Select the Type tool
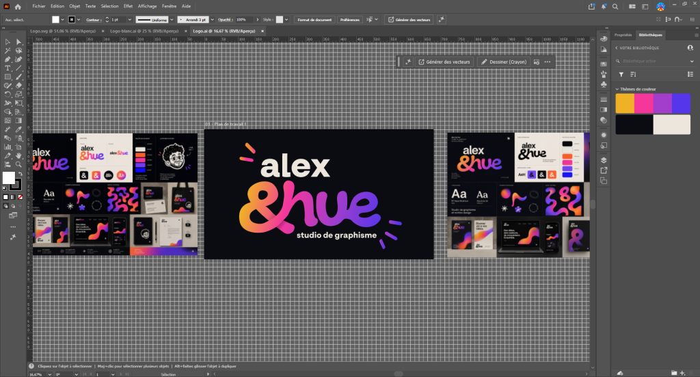Image resolution: width=700 pixels, height=377 pixels. tap(8, 68)
